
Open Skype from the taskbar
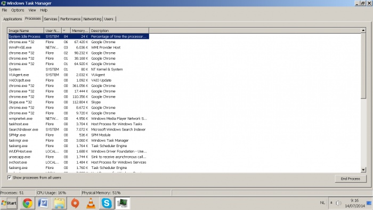107,203
